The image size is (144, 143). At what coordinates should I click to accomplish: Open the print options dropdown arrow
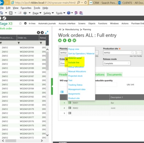tap(29, 13)
